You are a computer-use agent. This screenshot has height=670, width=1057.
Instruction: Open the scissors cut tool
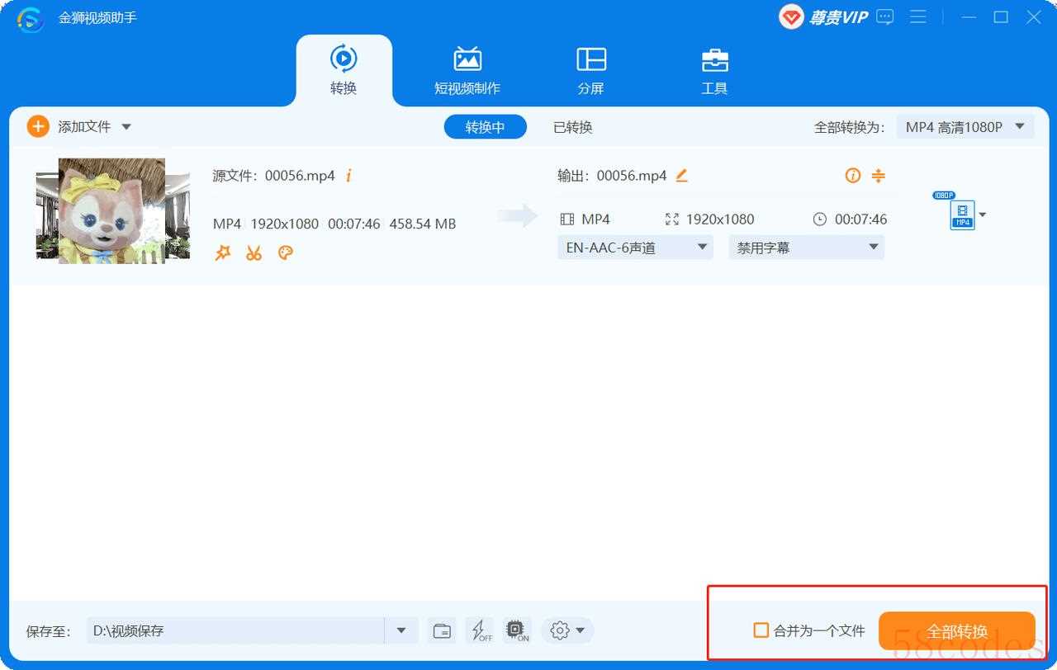(x=254, y=252)
